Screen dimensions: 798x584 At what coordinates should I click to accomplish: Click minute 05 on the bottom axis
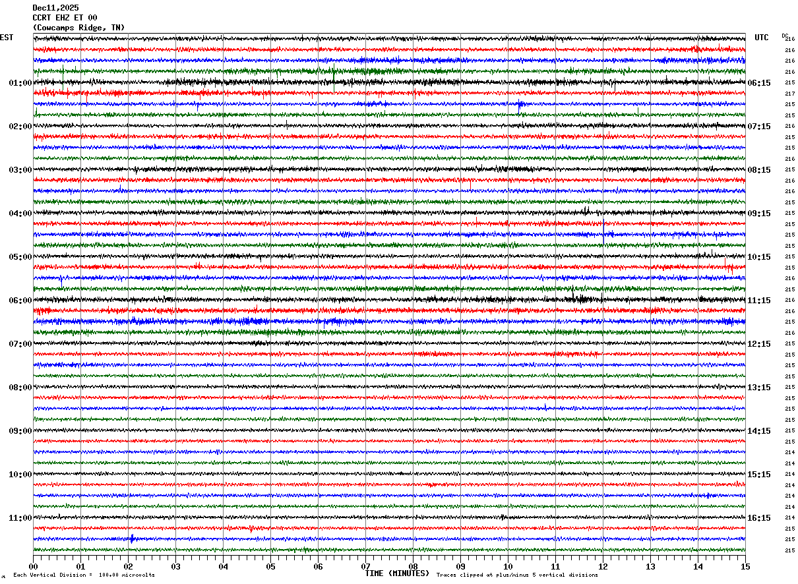tap(270, 566)
